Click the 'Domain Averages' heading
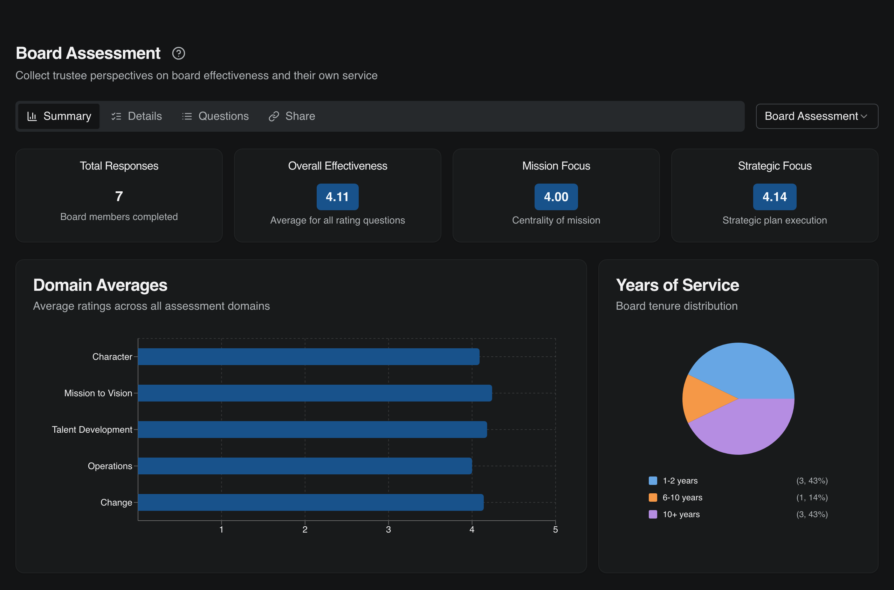894x590 pixels. tap(100, 285)
